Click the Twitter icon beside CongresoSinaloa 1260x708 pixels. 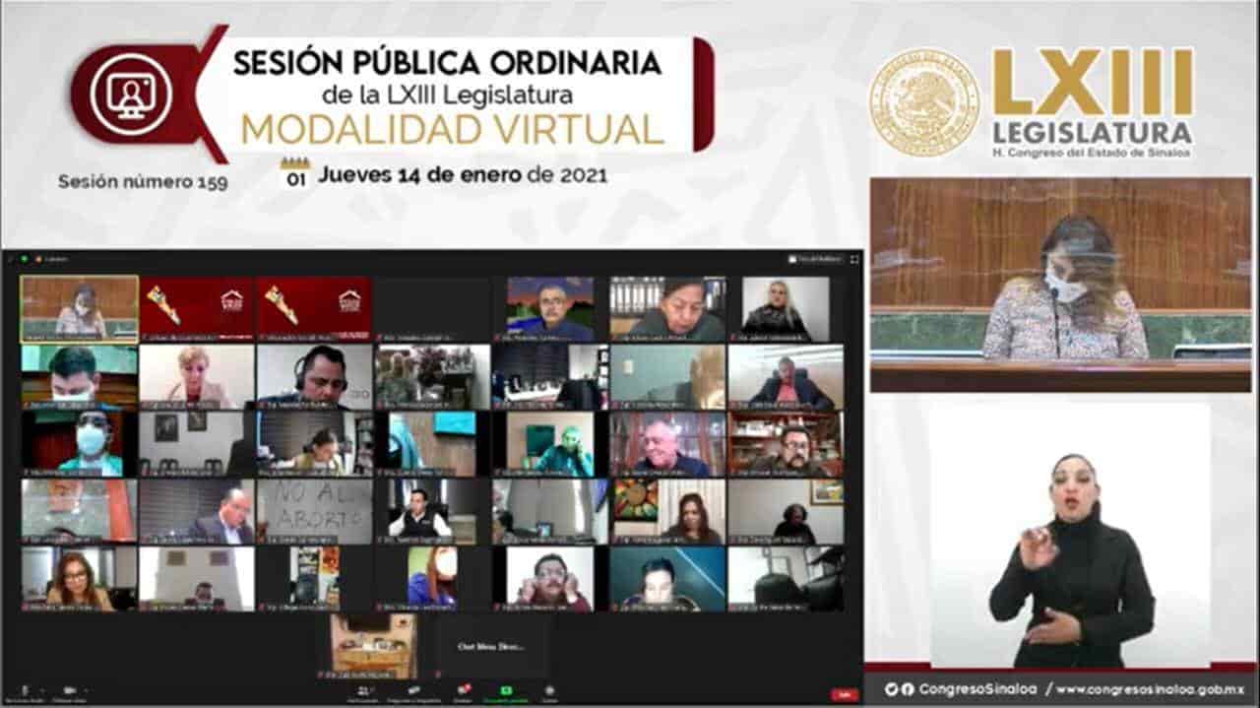tap(891, 689)
